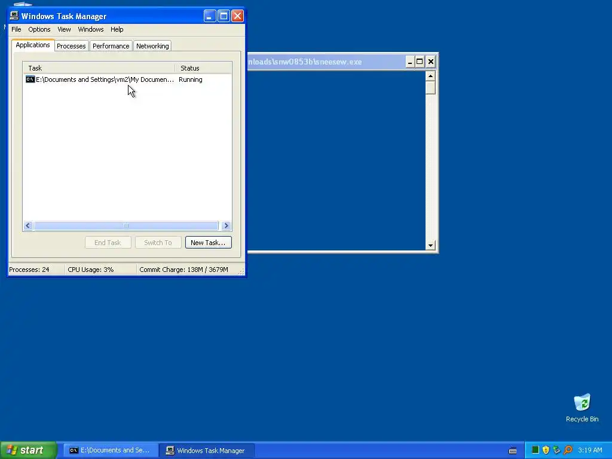Minimize the sneesew.exe console window

click(x=409, y=62)
